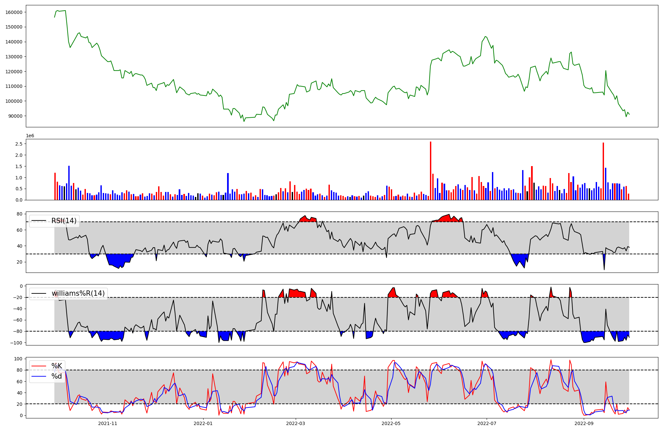This screenshot has height=431, width=663.
Task: Click the 2022-03 date tick label
Action: click(x=295, y=423)
